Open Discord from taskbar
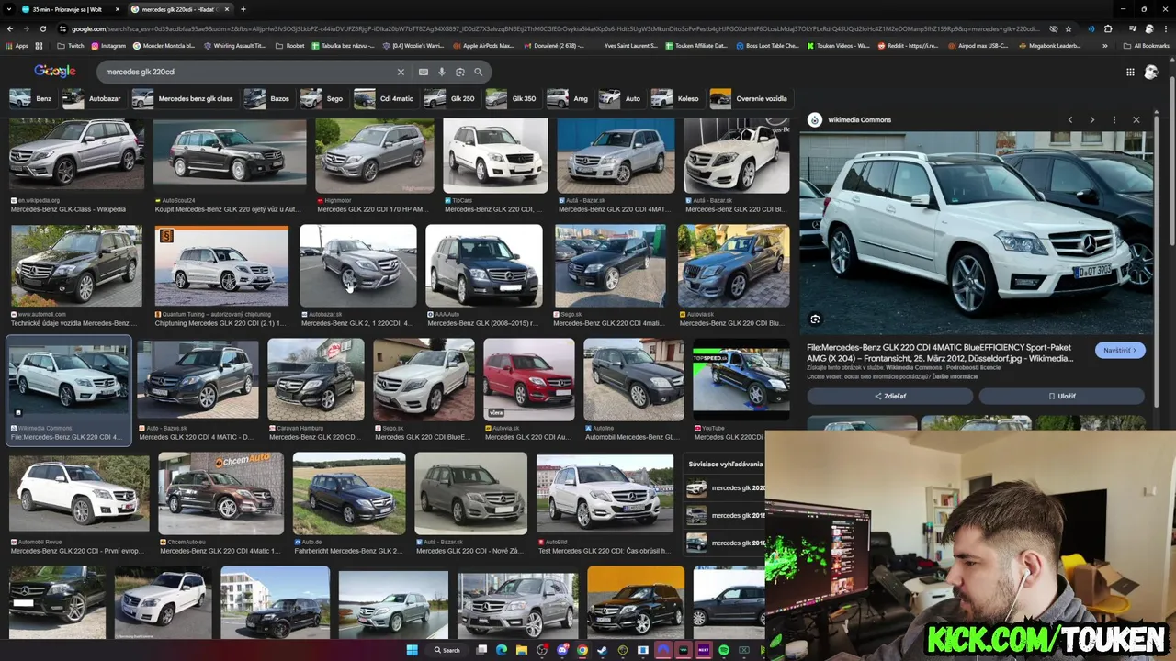Image resolution: width=1176 pixels, height=661 pixels. click(x=562, y=650)
